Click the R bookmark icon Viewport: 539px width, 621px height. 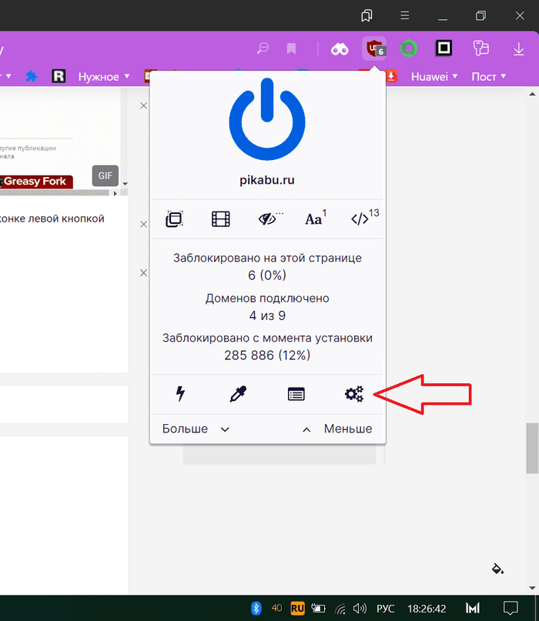pos(59,75)
